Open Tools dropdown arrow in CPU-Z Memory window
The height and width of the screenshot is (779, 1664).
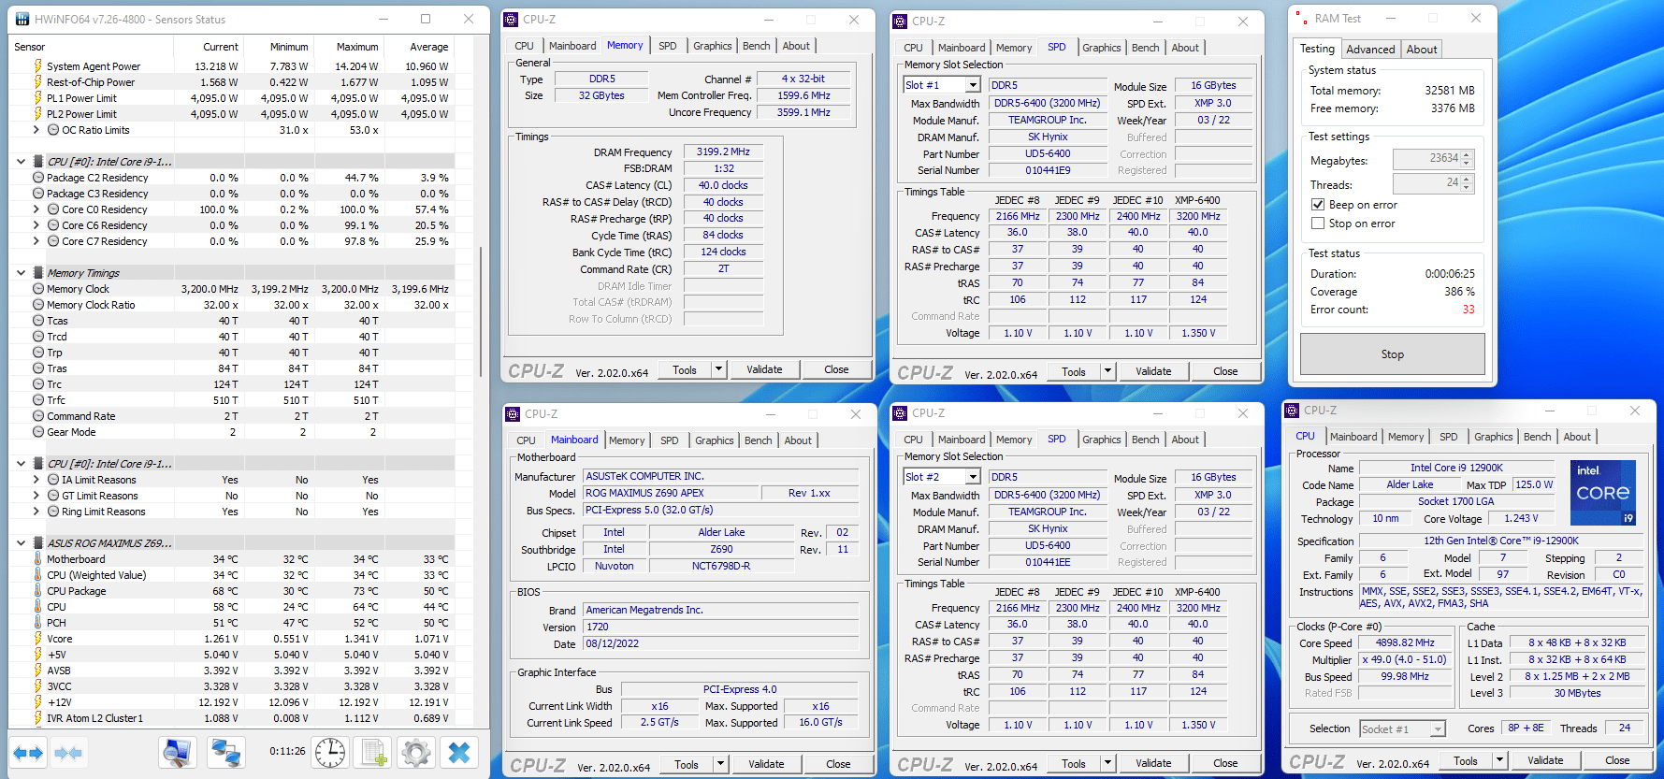pos(719,369)
